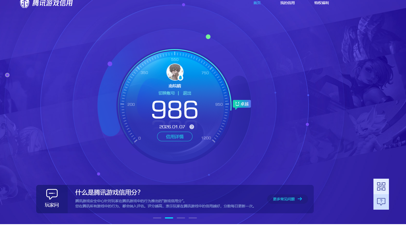Open the 更多常见问题 link

tap(284, 199)
